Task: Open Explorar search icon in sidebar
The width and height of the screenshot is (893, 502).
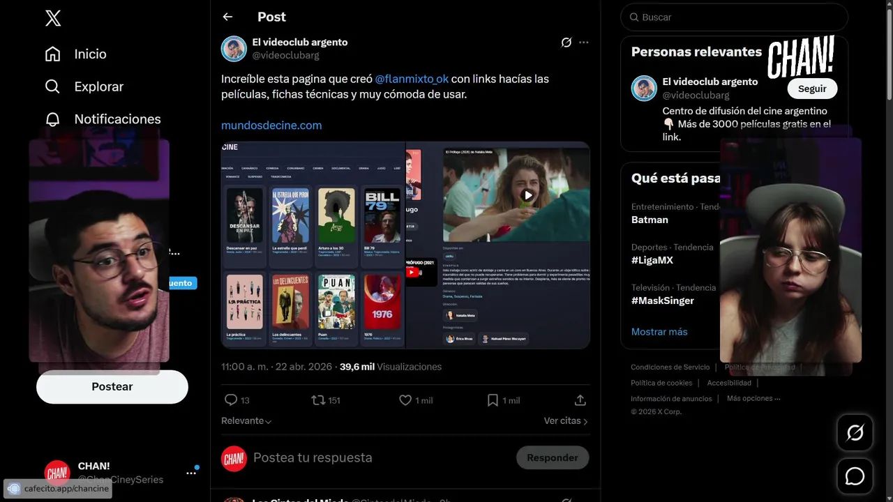Action: click(52, 86)
